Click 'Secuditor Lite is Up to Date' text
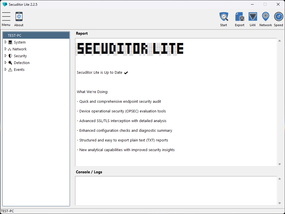The width and height of the screenshot is (285, 214). tap(100, 73)
